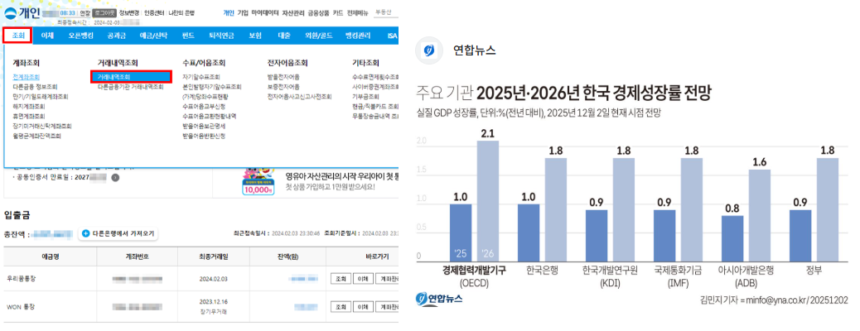Select 수표어음교부신청 in the dropdown
This screenshot has width=860, height=331.
point(204,106)
